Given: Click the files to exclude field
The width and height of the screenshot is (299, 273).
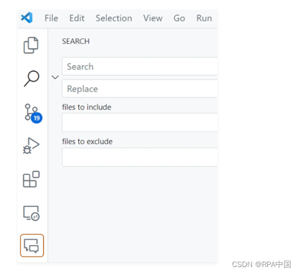Looking at the screenshot, I should [x=139, y=157].
